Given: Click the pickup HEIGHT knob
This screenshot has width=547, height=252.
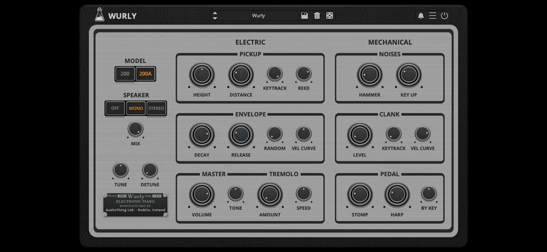Looking at the screenshot, I should point(201,75).
